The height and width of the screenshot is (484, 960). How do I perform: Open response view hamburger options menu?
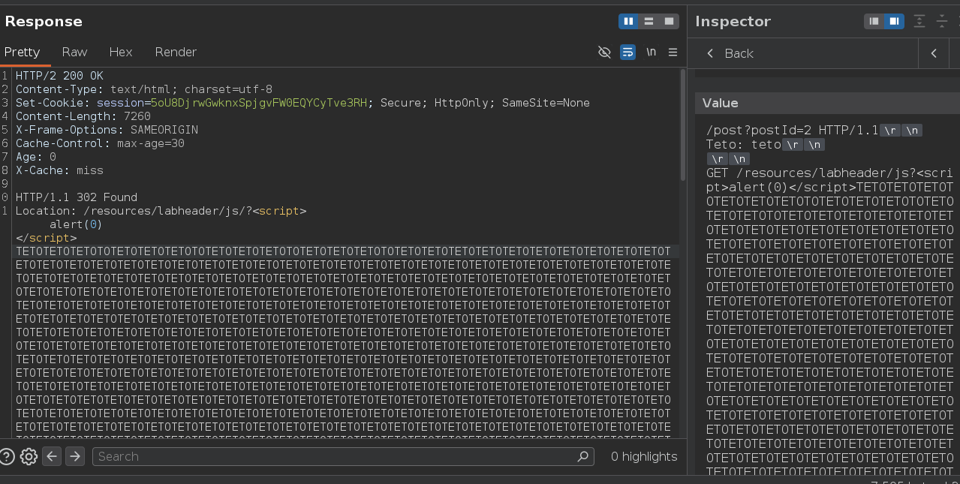pyautogui.click(x=673, y=52)
